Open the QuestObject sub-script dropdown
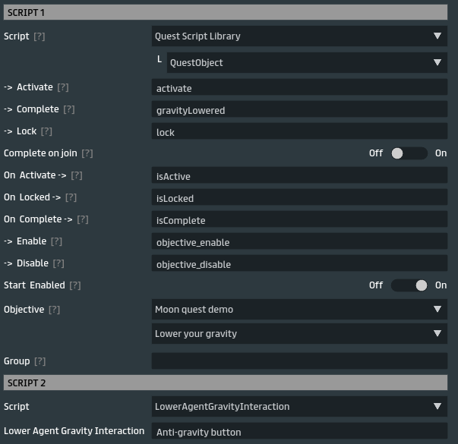The image size is (458, 444). pyautogui.click(x=307, y=62)
